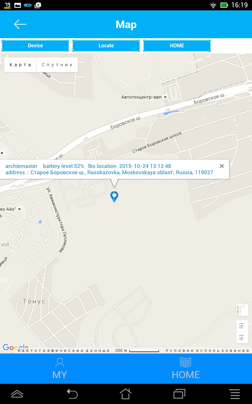Tap the blue location pin marker
Viewport: 252px width, 404px height.
(x=114, y=197)
